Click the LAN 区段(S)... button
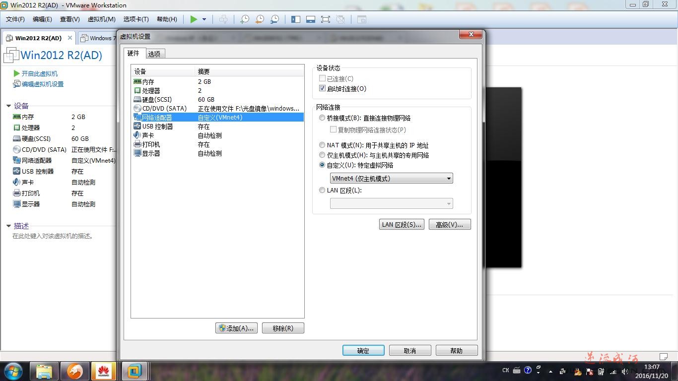Image resolution: width=678 pixels, height=381 pixels. [402, 225]
